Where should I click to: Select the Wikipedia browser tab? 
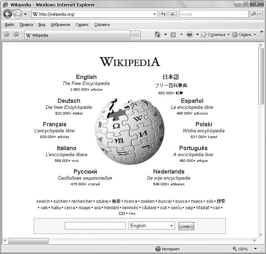pos(76,35)
